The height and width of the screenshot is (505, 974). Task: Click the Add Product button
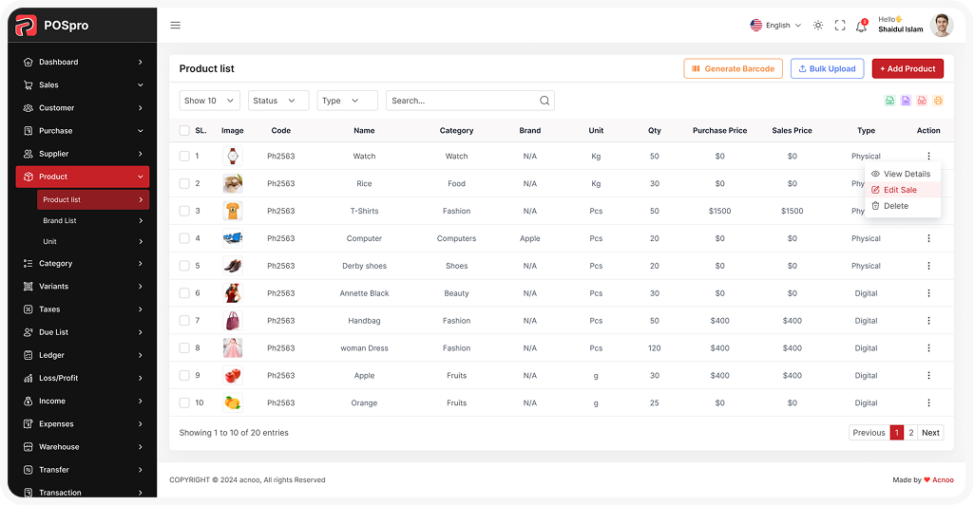pyautogui.click(x=907, y=68)
